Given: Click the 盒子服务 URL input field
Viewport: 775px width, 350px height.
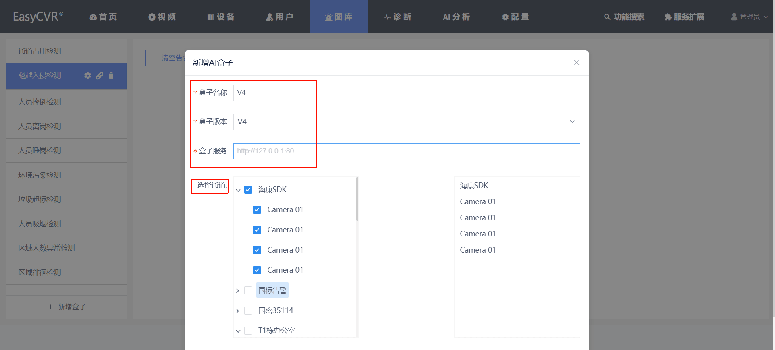Looking at the screenshot, I should coord(406,151).
